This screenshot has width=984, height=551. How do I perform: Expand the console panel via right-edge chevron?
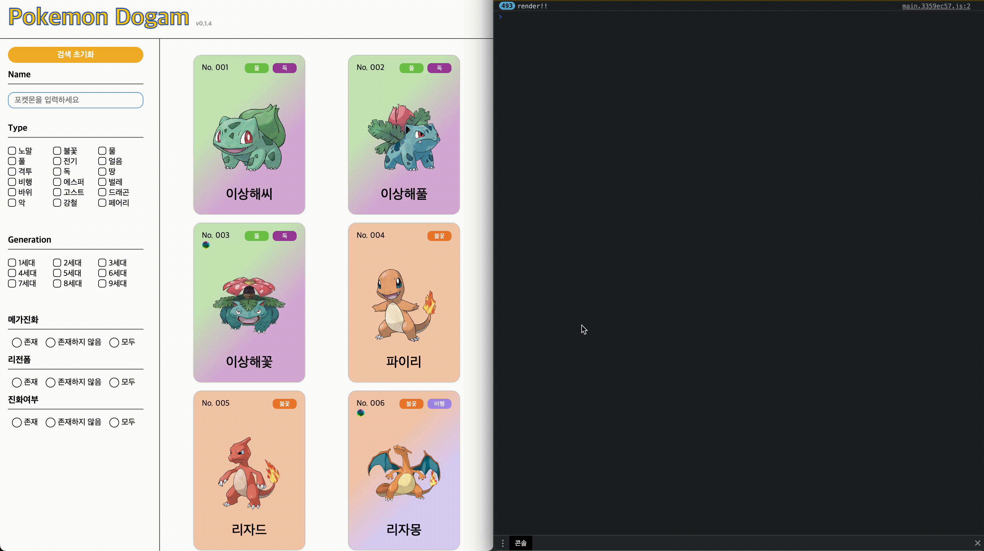500,17
